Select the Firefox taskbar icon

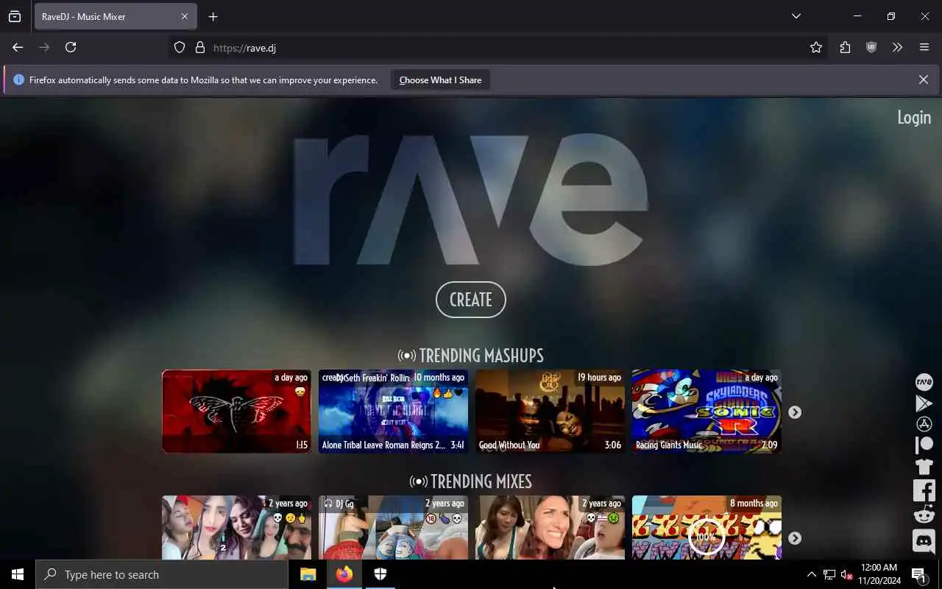(344, 574)
